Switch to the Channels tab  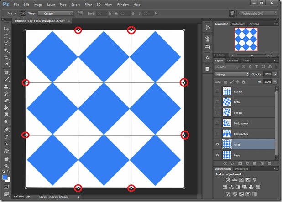[232, 61]
